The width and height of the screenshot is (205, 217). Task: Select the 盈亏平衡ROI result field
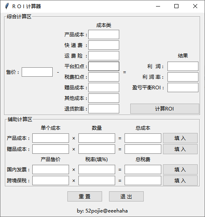click(183, 88)
